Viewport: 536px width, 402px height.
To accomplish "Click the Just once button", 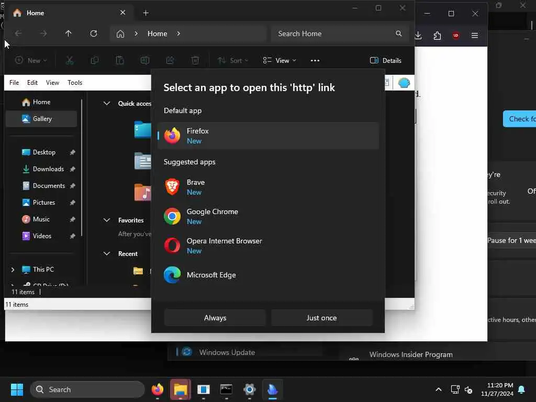I will [x=322, y=318].
